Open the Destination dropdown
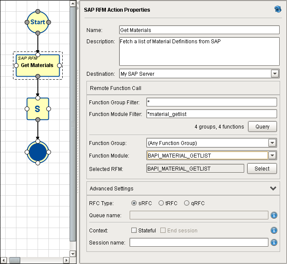The width and height of the screenshot is (287, 264). click(x=275, y=74)
